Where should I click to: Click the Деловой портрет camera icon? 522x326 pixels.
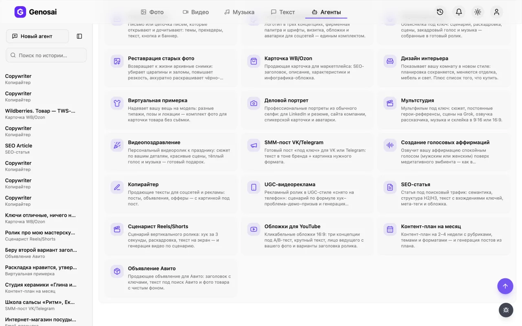254,103
